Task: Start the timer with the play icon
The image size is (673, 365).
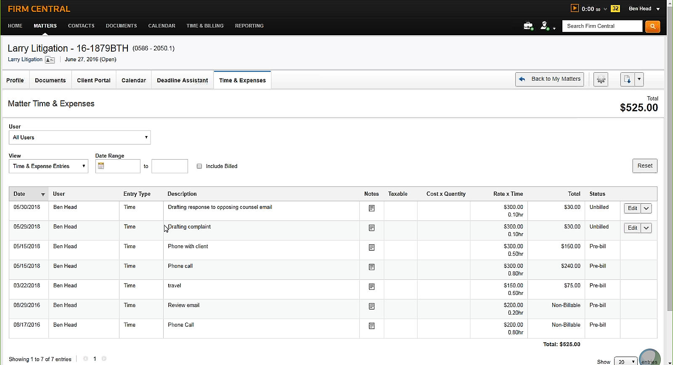Action: tap(575, 8)
